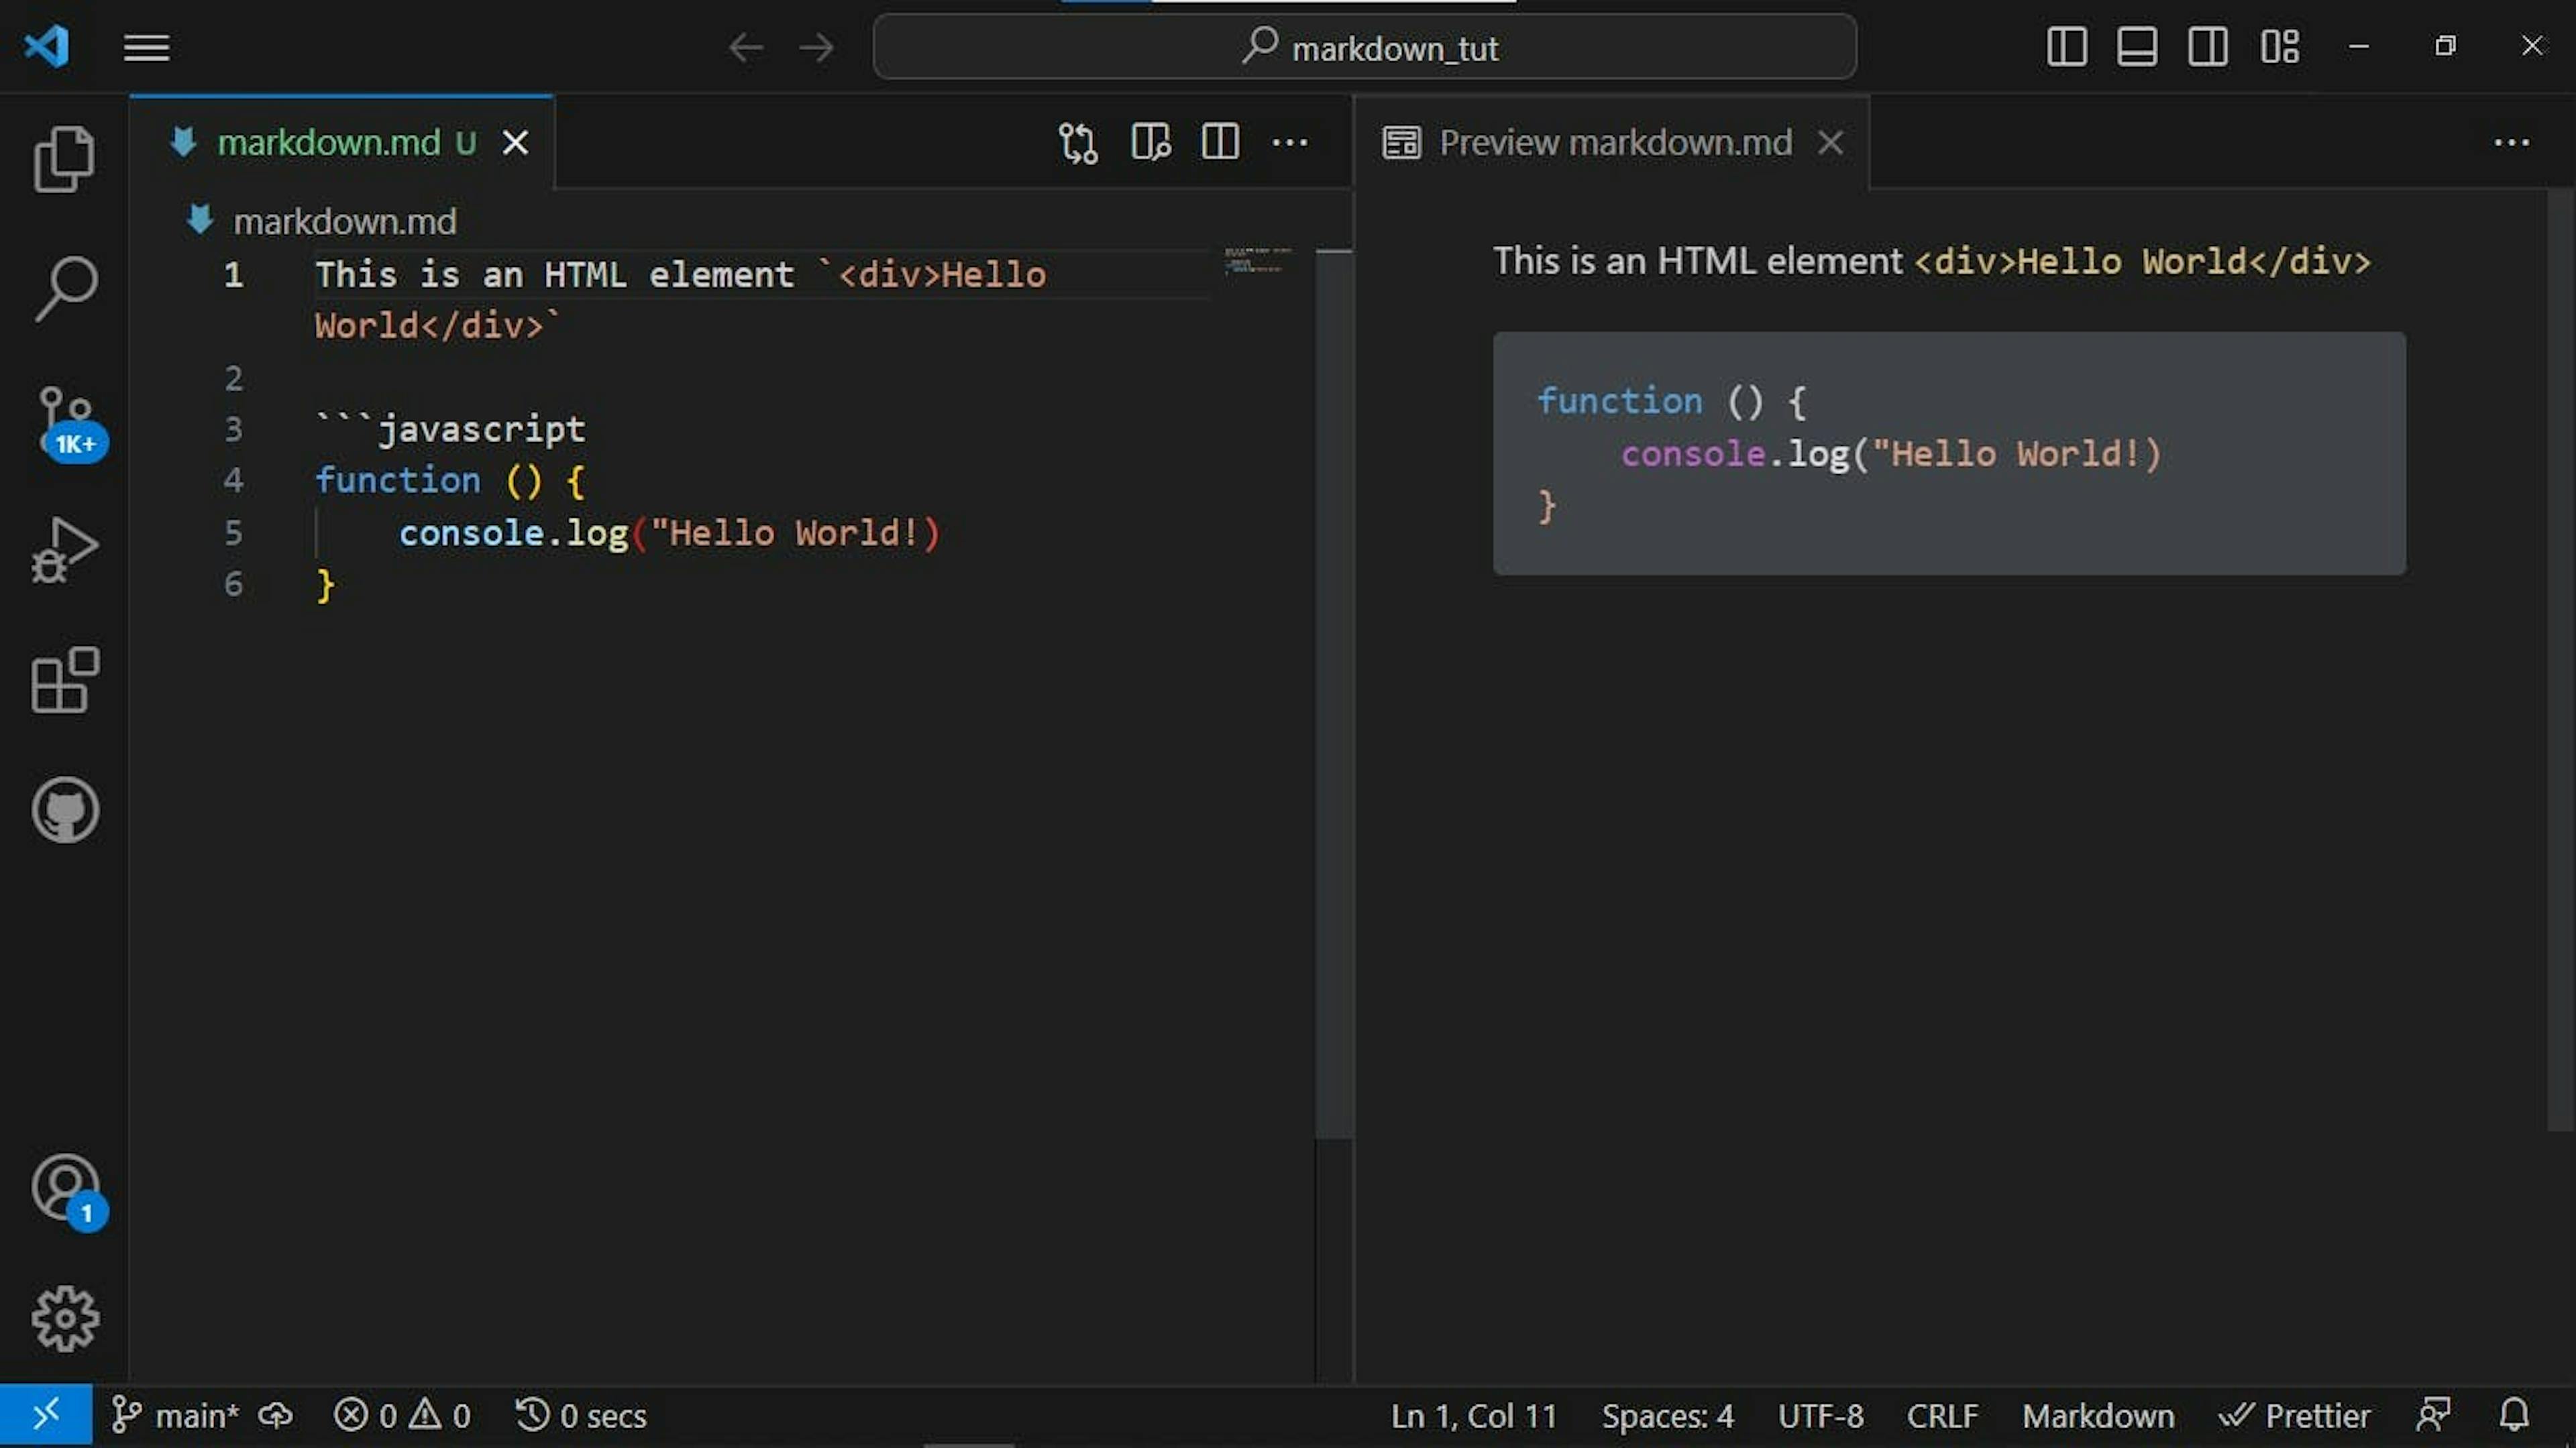
Task: Go back with the left arrow
Action: pyautogui.click(x=746, y=47)
